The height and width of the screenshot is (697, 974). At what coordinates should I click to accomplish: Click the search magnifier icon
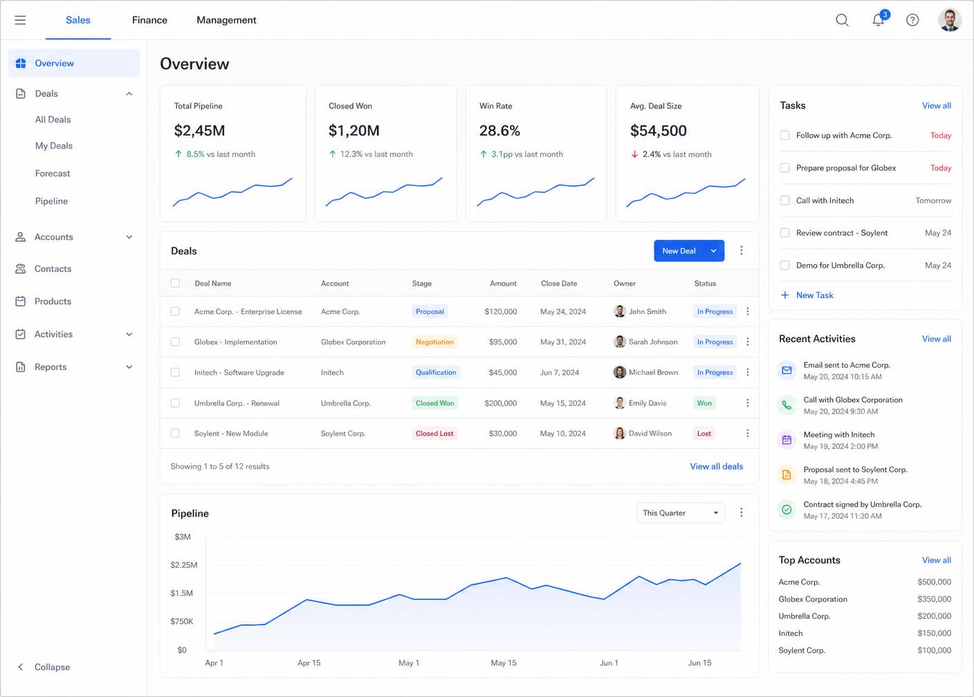tap(842, 20)
